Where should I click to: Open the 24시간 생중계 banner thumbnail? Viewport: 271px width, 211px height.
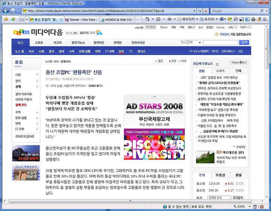[x=26, y=153]
